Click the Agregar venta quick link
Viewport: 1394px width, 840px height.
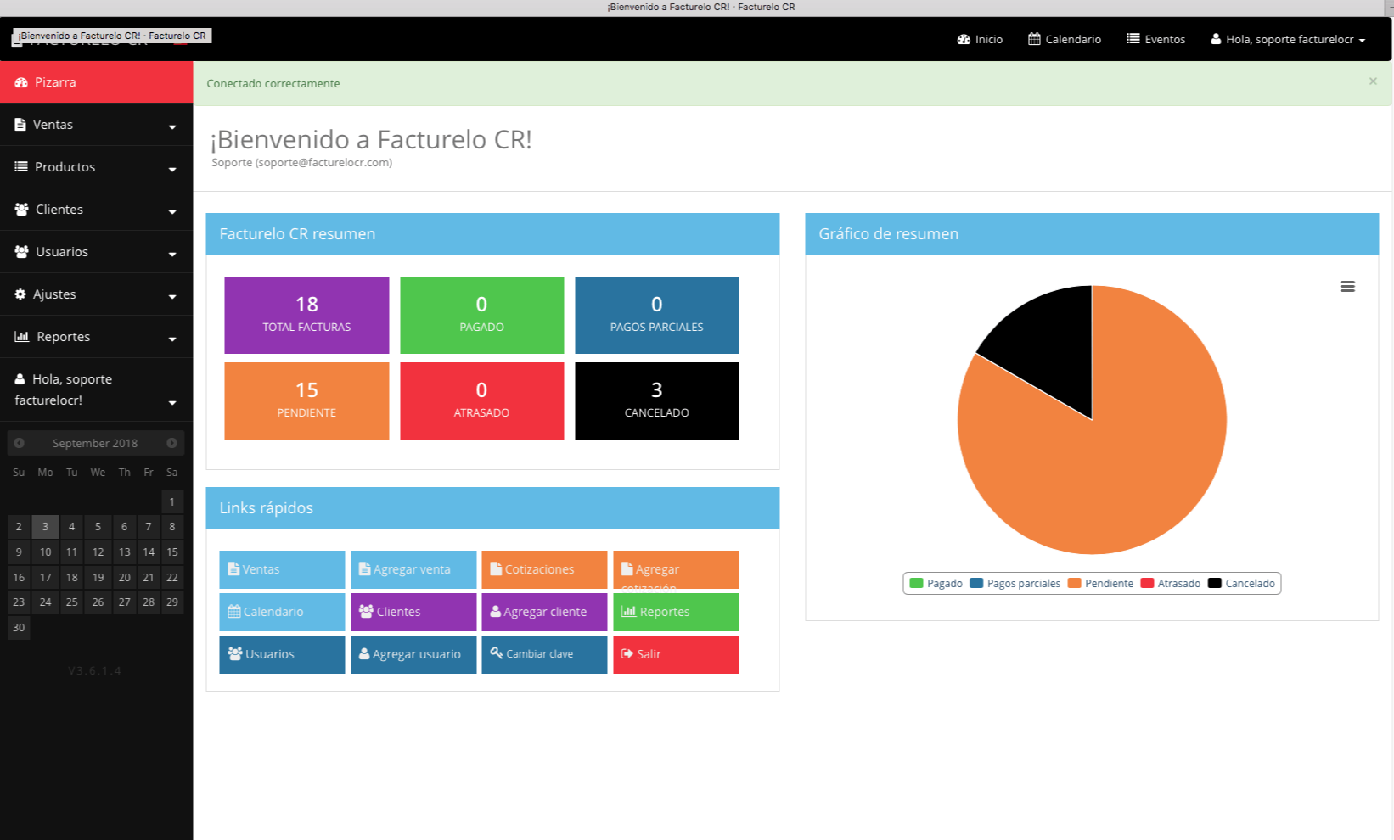point(413,569)
